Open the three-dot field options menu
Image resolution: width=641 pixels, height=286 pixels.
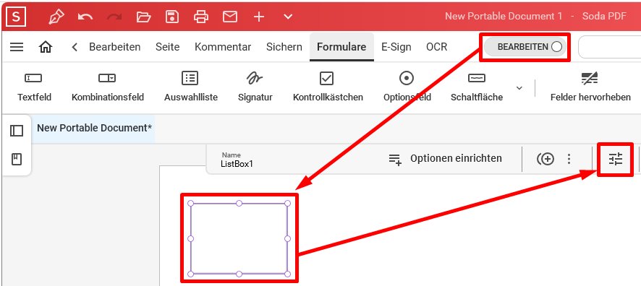pyautogui.click(x=569, y=159)
